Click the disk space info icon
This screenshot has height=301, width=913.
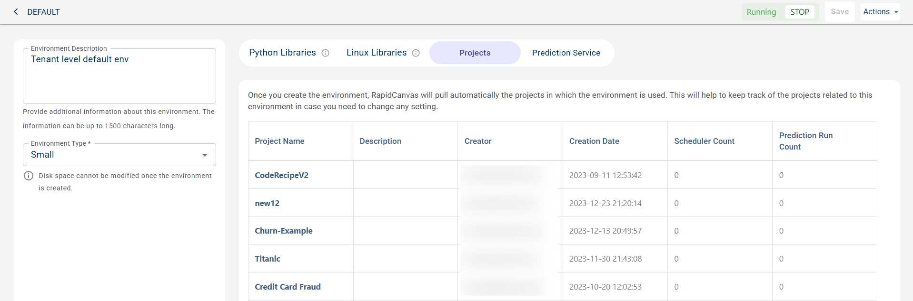click(29, 176)
